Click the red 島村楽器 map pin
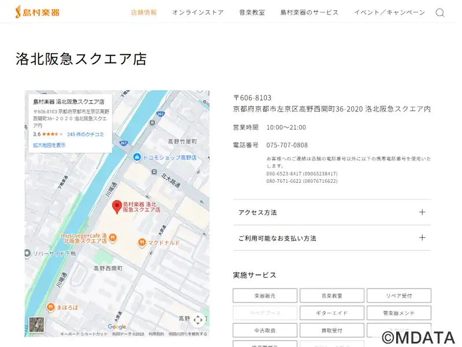462x347 pixels. pyautogui.click(x=117, y=207)
